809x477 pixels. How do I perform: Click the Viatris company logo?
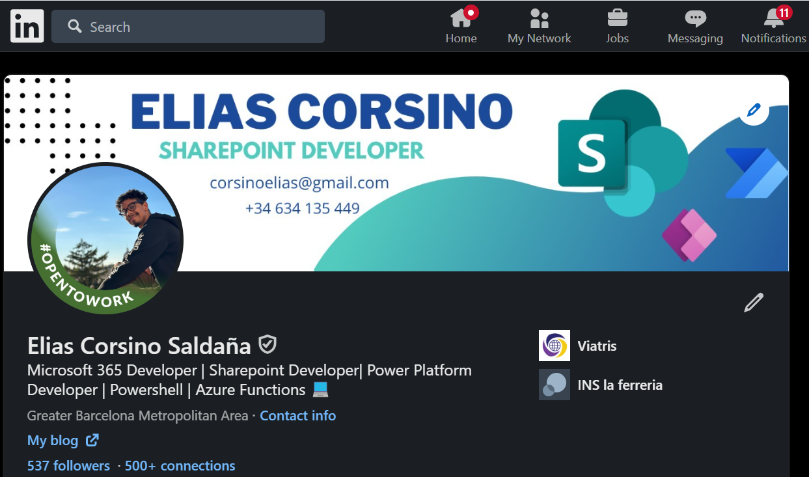coord(554,346)
